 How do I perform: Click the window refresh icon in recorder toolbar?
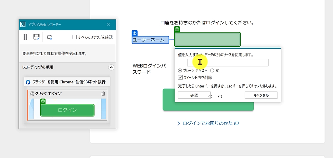point(49,37)
